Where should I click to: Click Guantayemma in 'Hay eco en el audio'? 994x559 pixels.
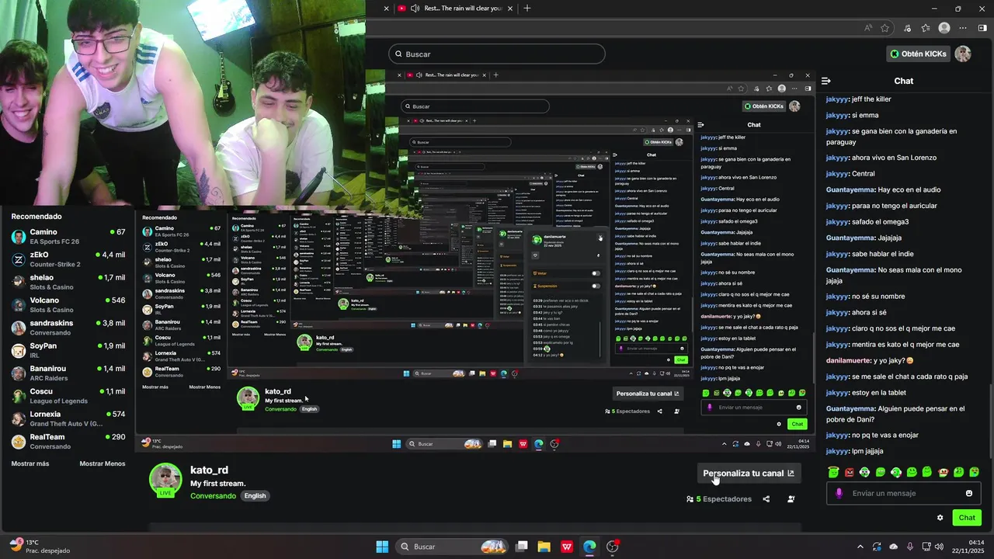tap(850, 189)
